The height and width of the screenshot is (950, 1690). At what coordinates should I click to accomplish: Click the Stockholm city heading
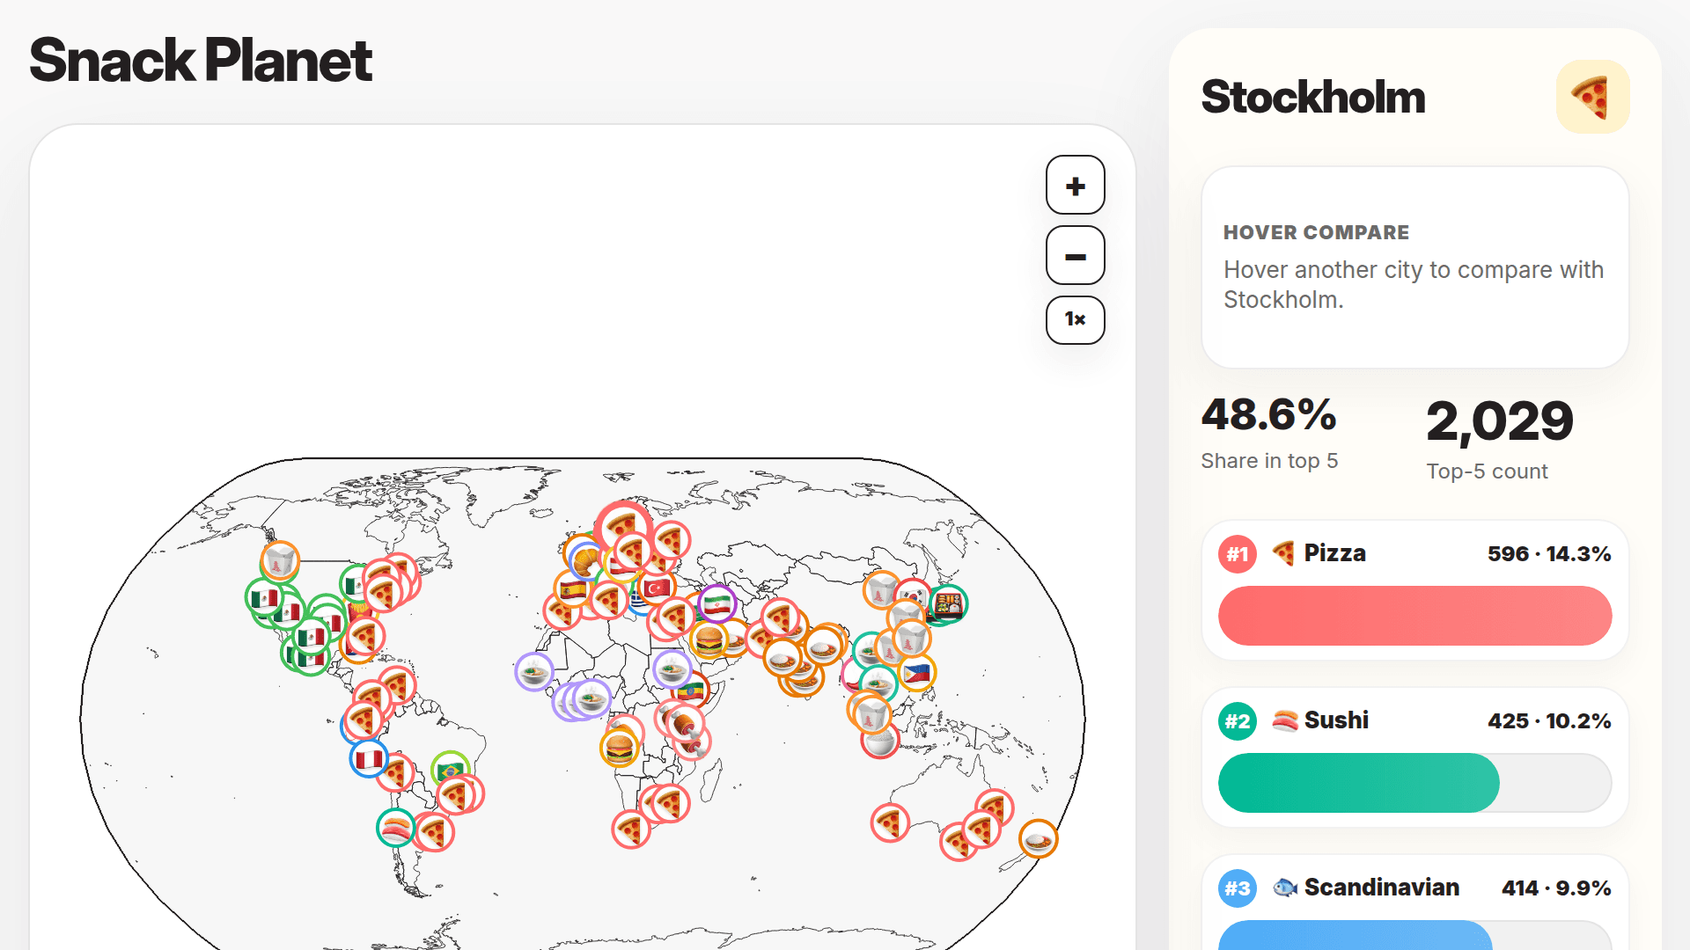(x=1313, y=97)
